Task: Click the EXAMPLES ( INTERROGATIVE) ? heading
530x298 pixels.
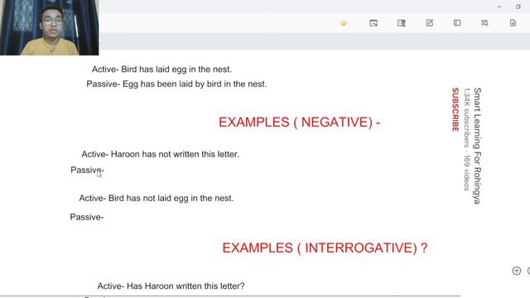Action: (x=325, y=248)
